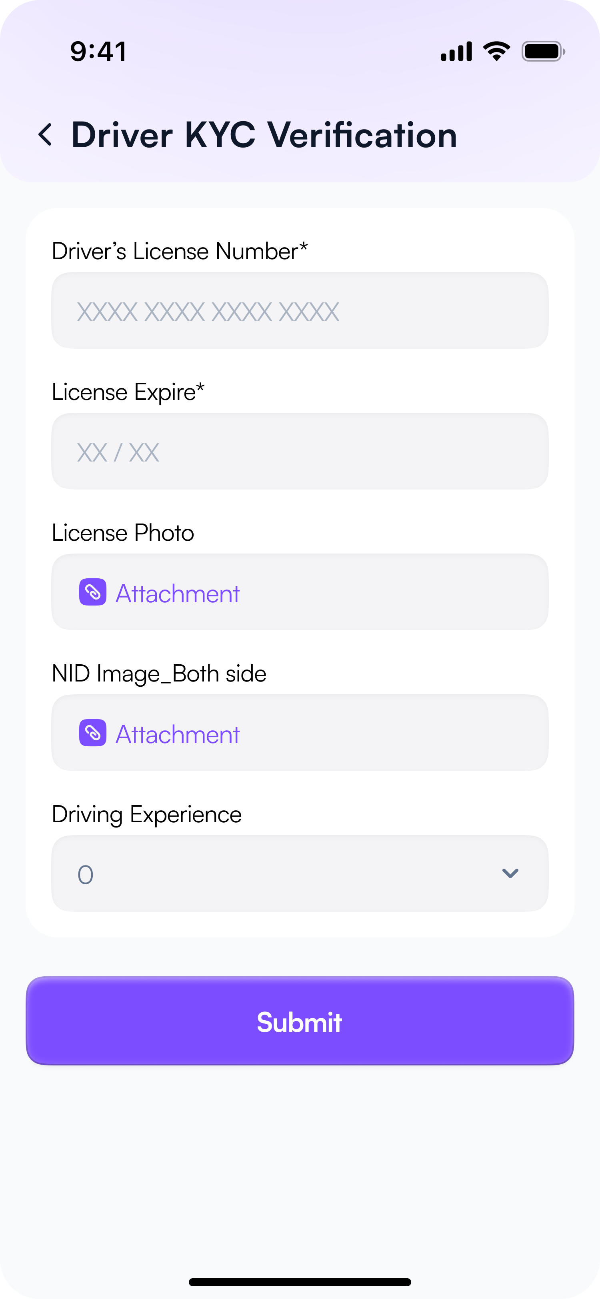The height and width of the screenshot is (1299, 600).
Task: Click the NID Image paperclip icon
Action: tap(93, 733)
